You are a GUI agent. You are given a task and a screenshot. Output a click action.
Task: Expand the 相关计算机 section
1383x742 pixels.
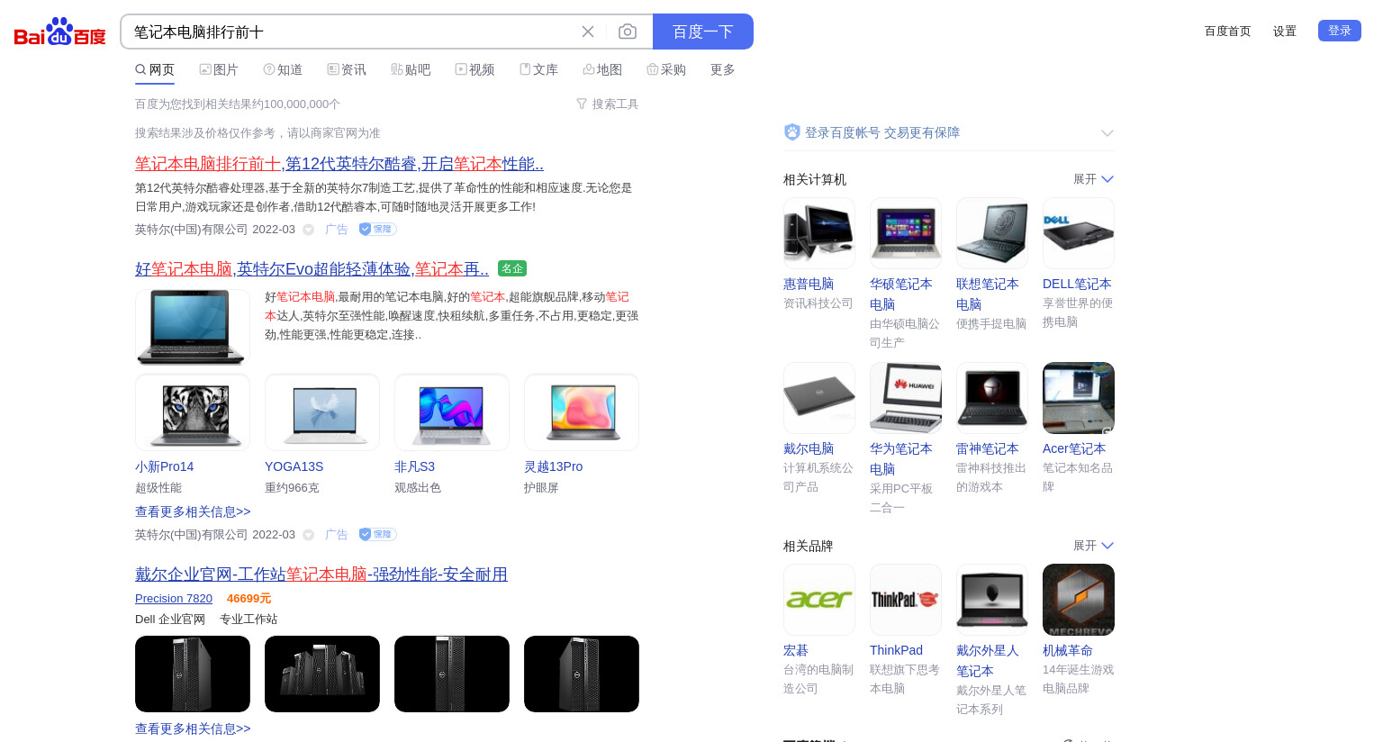(x=1094, y=179)
